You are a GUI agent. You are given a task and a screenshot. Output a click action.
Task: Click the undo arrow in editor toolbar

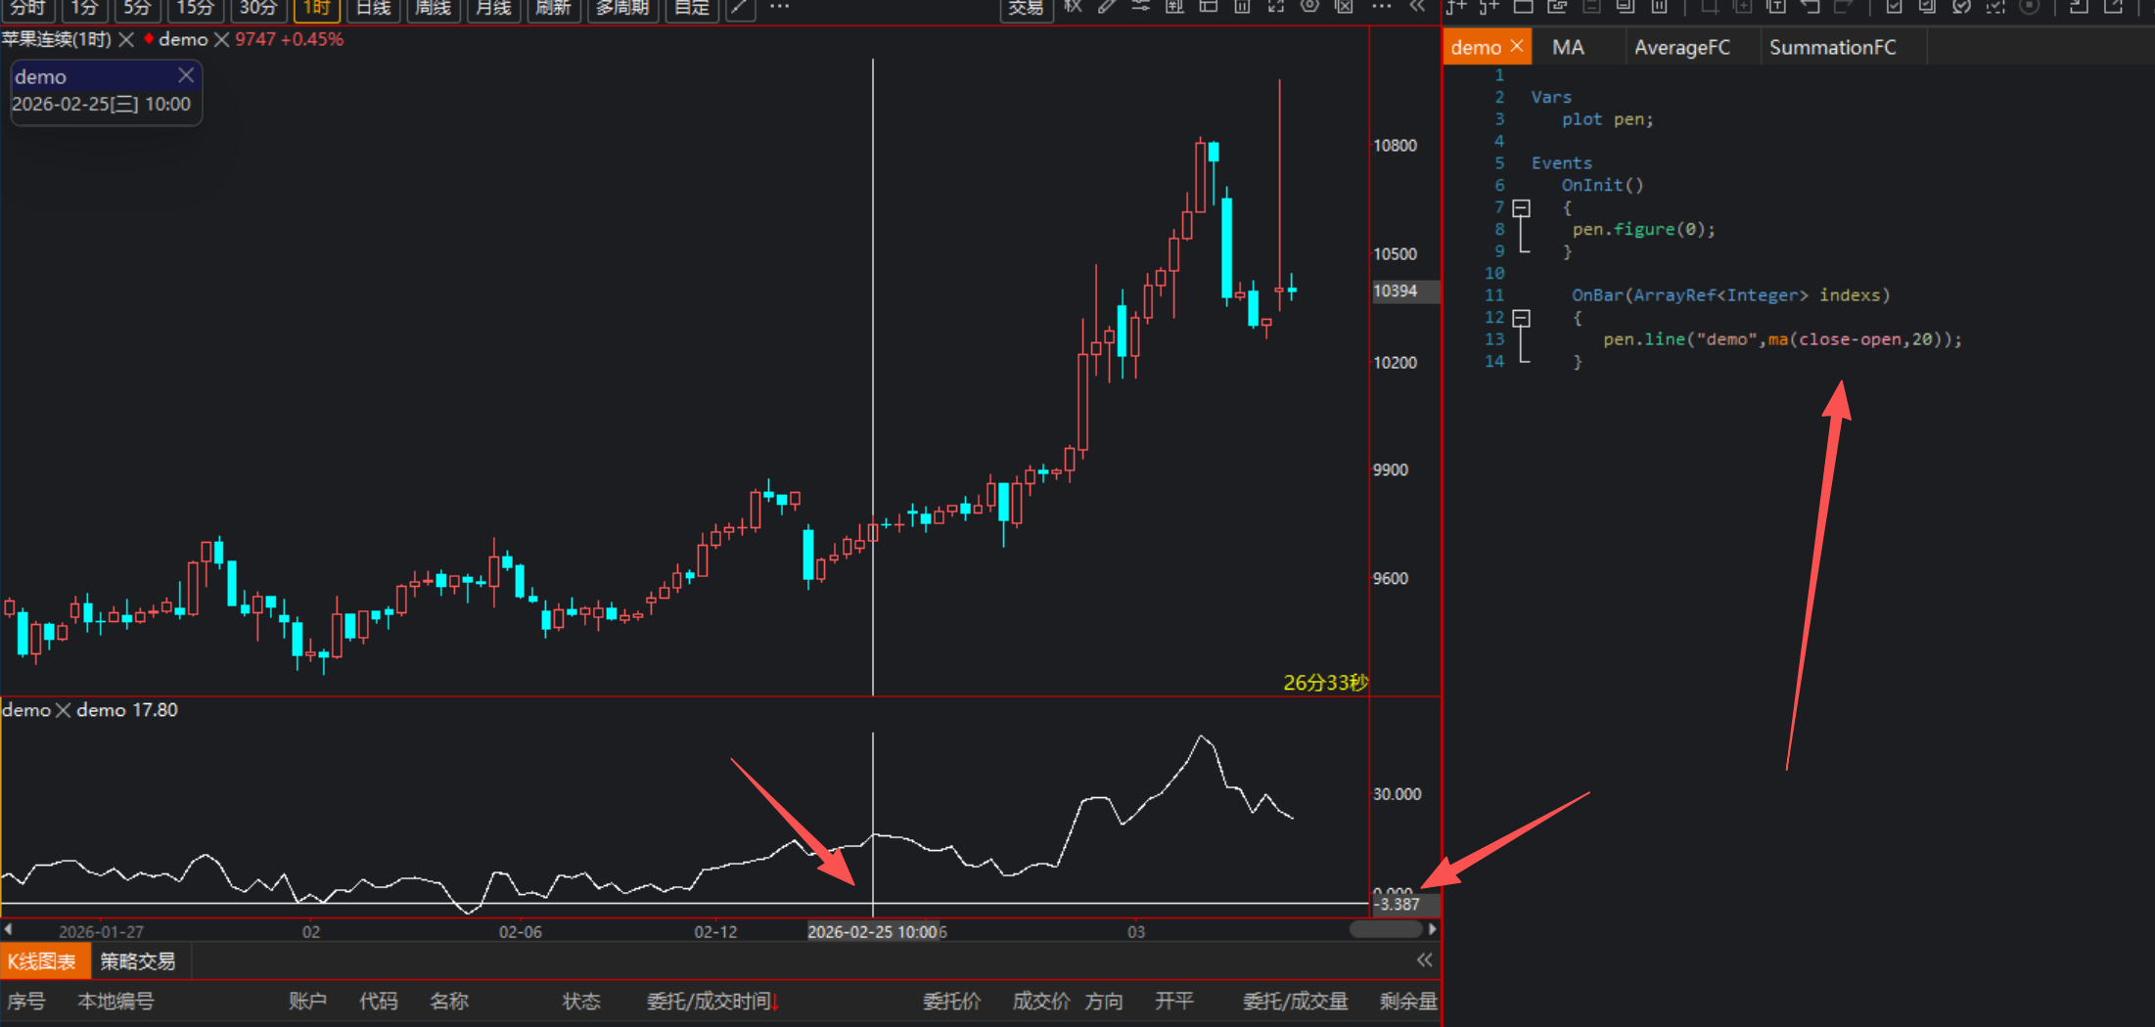1810,7
